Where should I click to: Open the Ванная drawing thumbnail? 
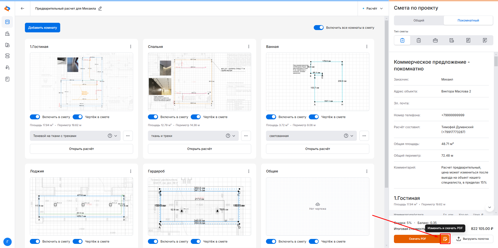coord(317,82)
